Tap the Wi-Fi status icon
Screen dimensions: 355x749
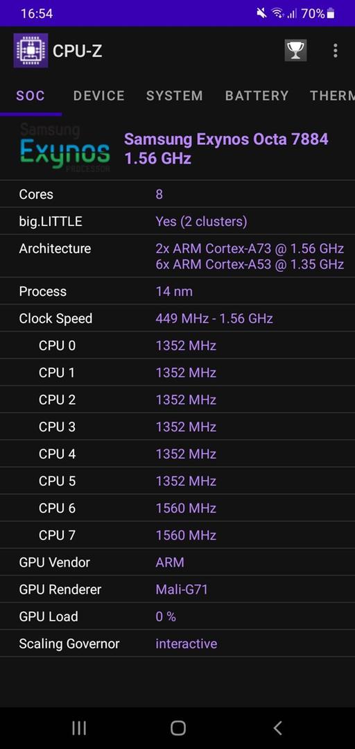pyautogui.click(x=277, y=13)
